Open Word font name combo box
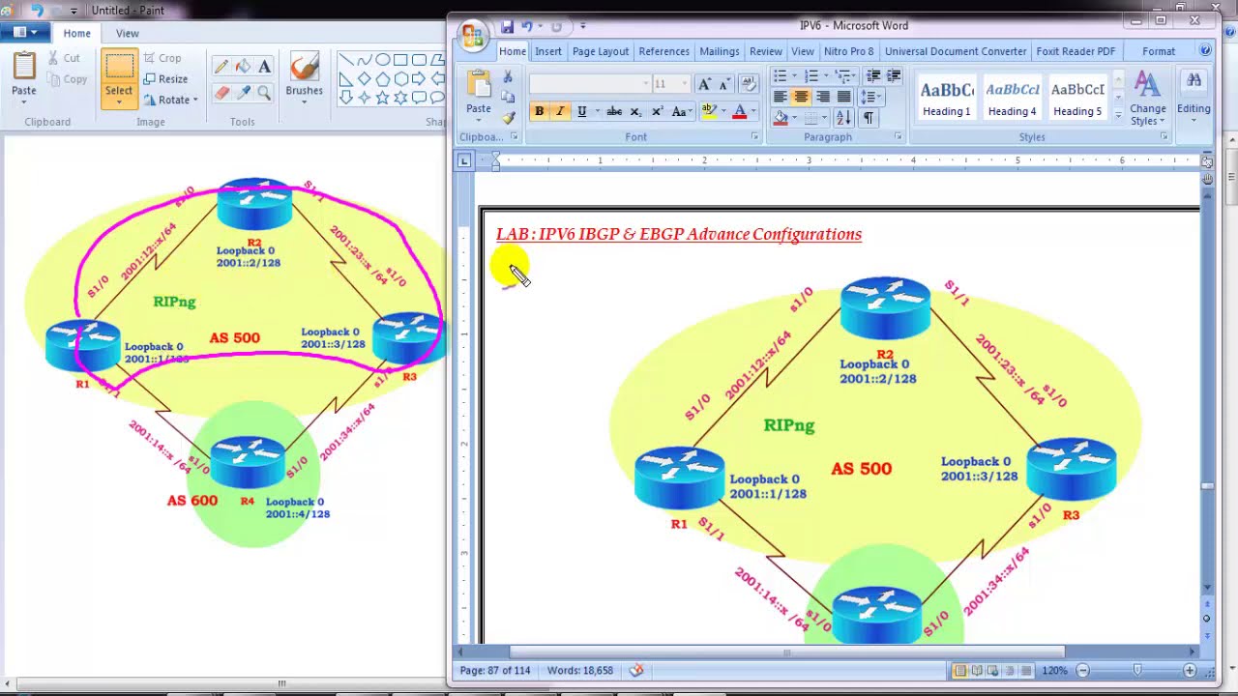Viewport: 1238px width, 696px height. pos(590,84)
